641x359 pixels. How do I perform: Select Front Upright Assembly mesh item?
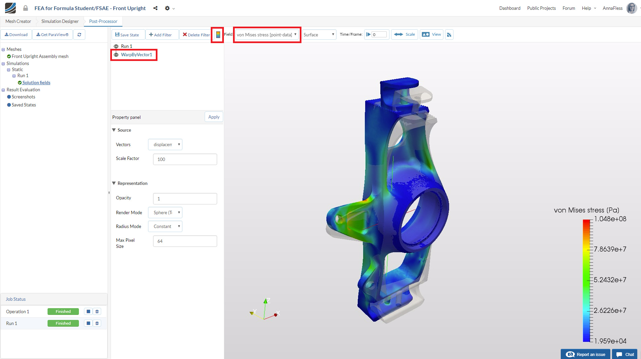pyautogui.click(x=40, y=56)
